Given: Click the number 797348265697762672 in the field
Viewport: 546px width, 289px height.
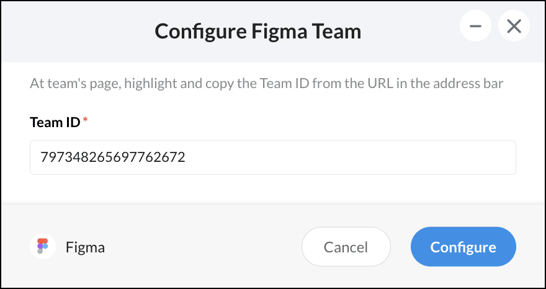Looking at the screenshot, I should (113, 158).
